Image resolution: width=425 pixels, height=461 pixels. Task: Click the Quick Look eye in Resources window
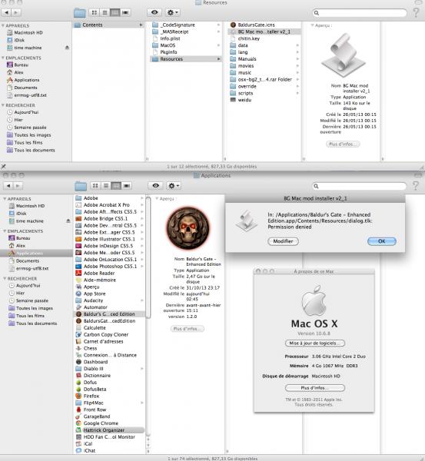pyautogui.click(x=154, y=12)
